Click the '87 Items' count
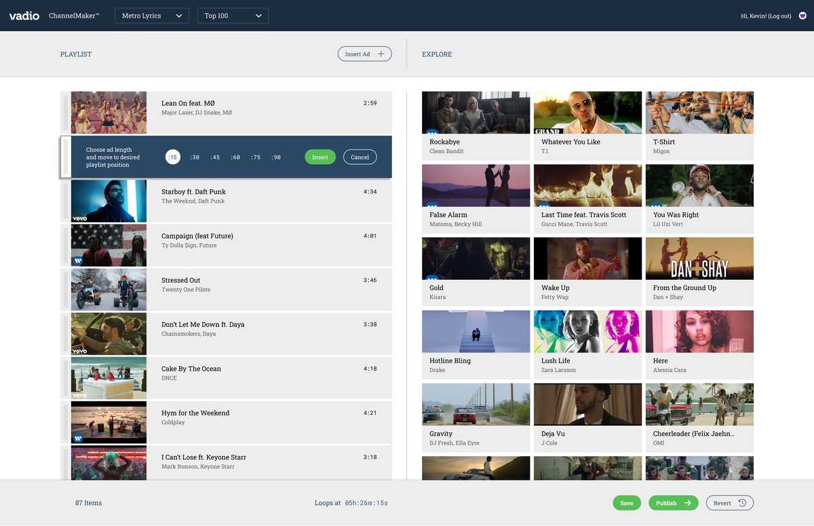 point(88,503)
